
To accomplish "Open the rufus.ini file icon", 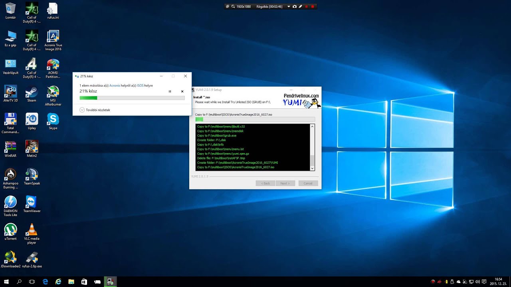I will point(52,11).
